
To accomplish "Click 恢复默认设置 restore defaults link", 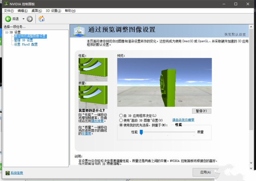I will click(236, 34).
